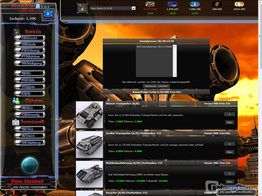Select 500 Kampfpanzer (B) in Arbeit entry
Screen dimensions: 262x196
coord(154,47)
